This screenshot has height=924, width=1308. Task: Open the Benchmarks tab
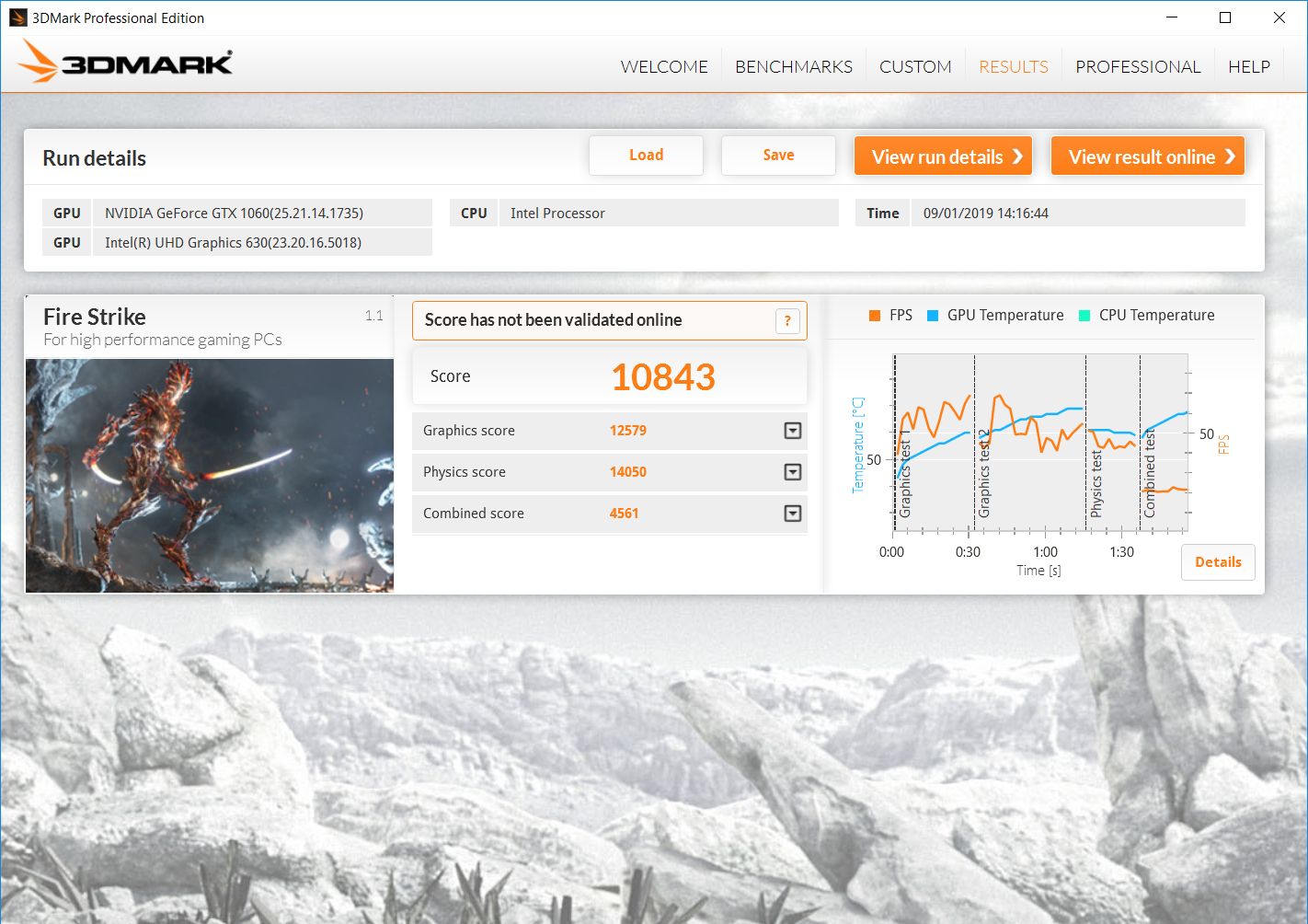point(794,67)
